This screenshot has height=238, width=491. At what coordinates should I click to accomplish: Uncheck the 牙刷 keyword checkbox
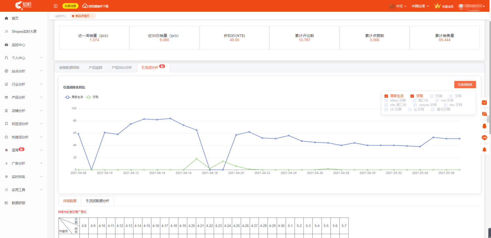tap(412, 96)
